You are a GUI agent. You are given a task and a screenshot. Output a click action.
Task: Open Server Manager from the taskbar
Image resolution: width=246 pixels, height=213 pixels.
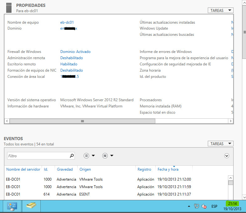12,206
